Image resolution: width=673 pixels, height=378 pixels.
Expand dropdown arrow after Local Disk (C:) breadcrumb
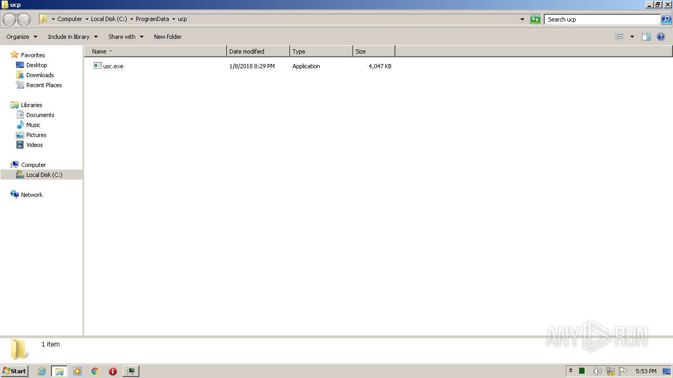(131, 19)
